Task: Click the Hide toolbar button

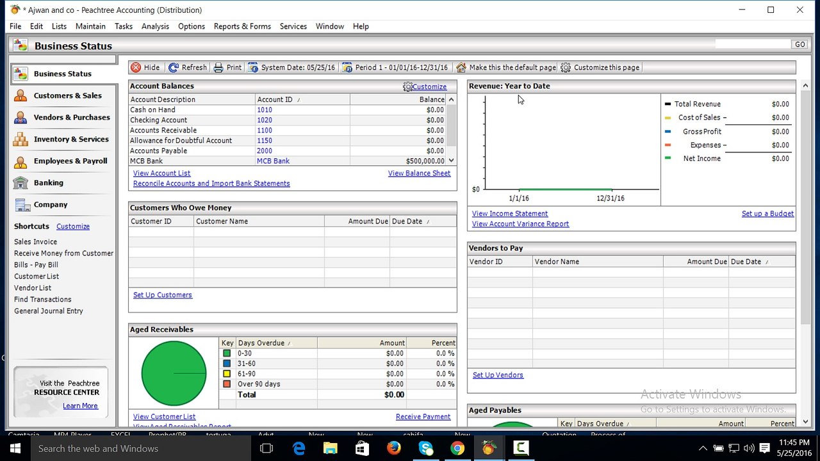Action: 145,67
